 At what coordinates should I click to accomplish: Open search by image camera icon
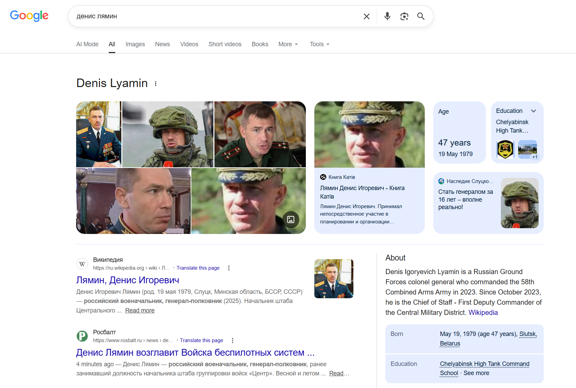(404, 16)
